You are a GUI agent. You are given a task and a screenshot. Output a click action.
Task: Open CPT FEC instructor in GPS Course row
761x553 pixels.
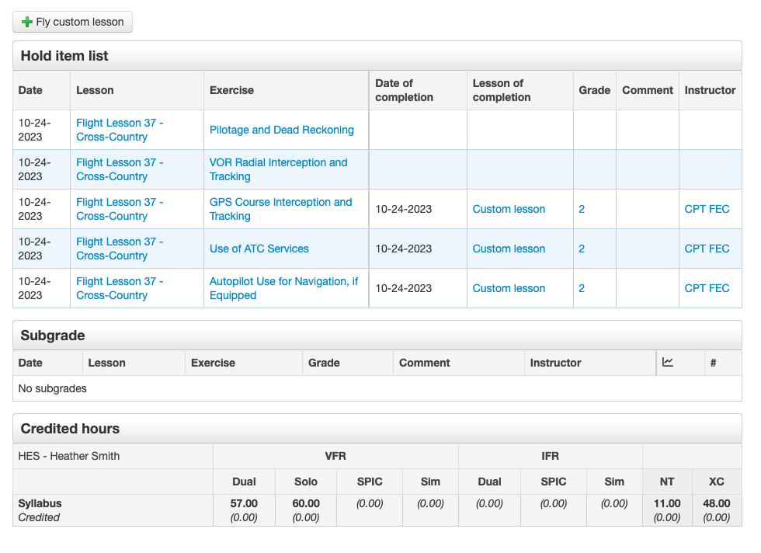coord(707,209)
